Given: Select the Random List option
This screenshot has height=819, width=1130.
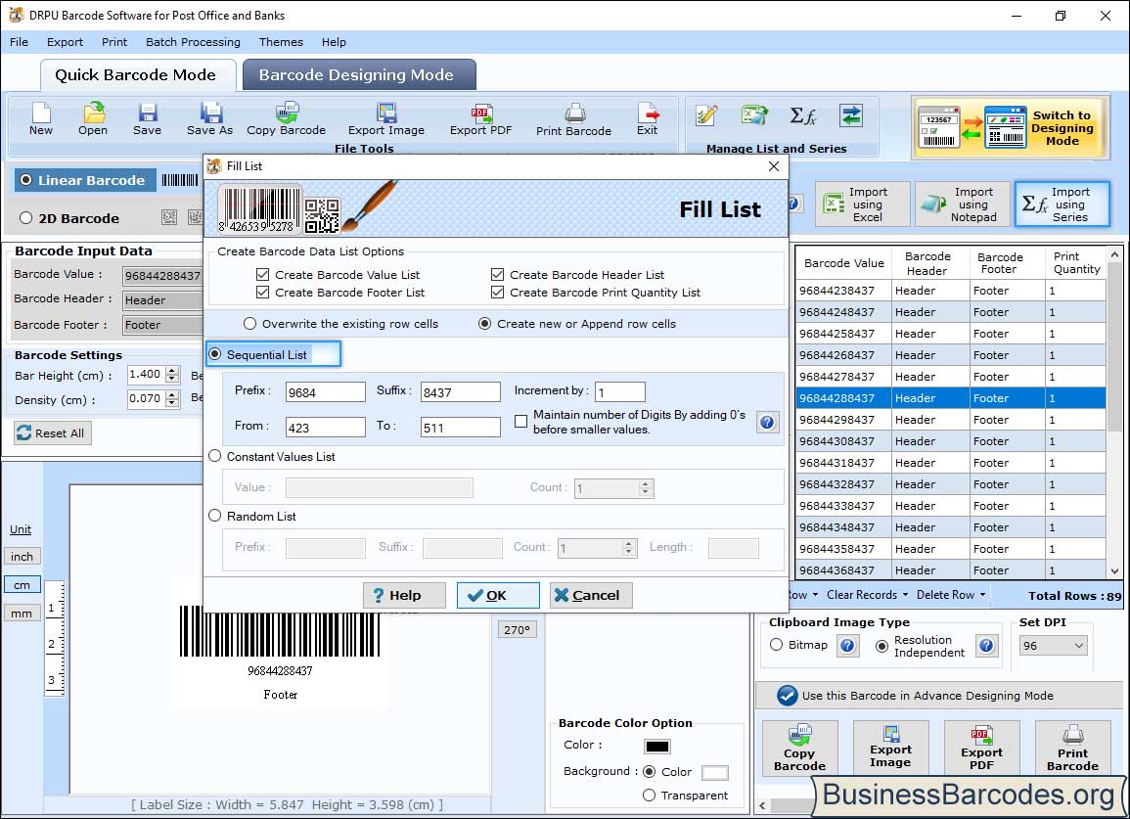Looking at the screenshot, I should 215,516.
